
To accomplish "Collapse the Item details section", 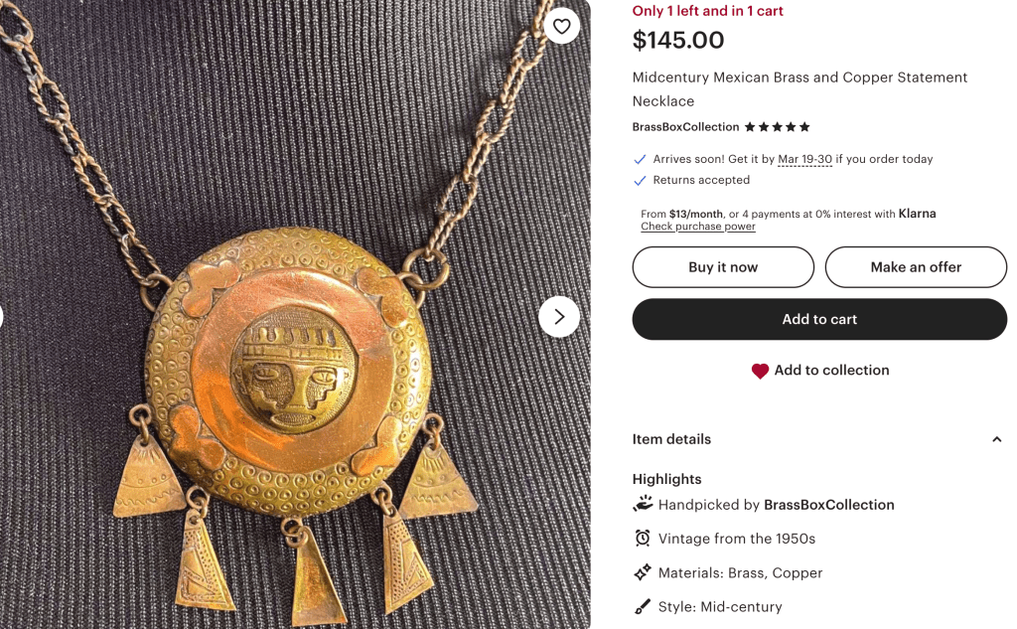I will click(818, 439).
